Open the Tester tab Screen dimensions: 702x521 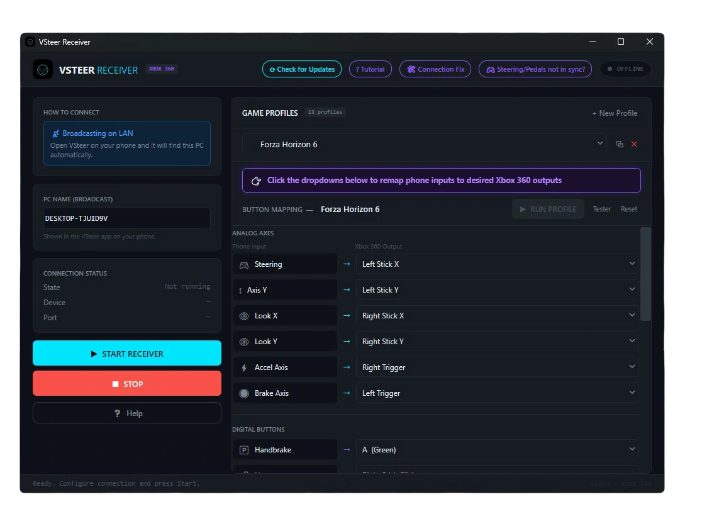(x=602, y=209)
